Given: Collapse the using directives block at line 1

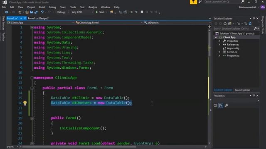Looking at the screenshot, I should pyautogui.click(x=32, y=27).
